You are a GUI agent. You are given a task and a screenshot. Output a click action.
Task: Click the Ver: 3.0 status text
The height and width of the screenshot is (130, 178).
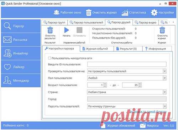(x=168, y=126)
